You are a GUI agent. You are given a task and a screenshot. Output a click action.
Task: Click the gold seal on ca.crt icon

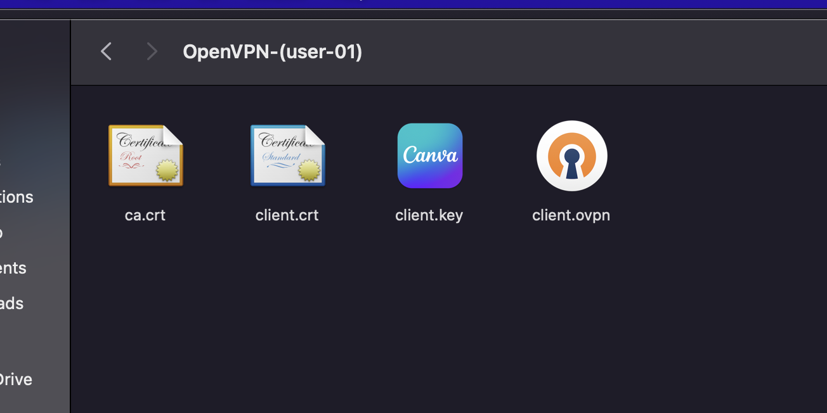point(166,168)
